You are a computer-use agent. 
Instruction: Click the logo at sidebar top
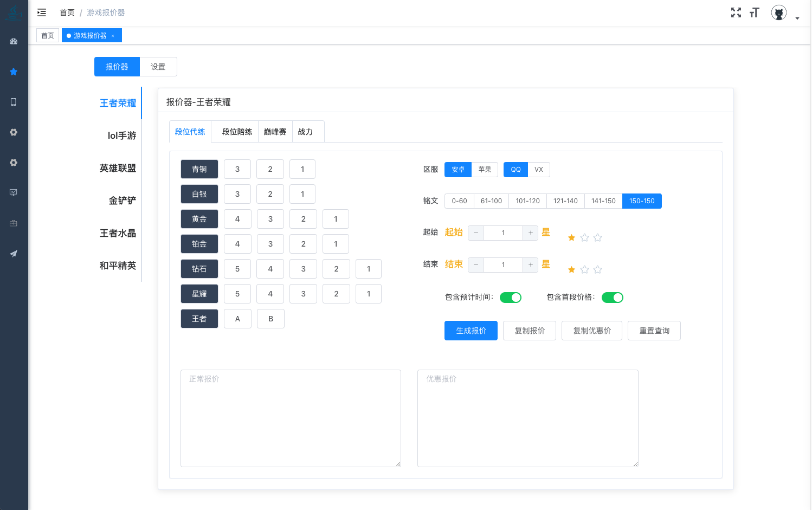(14, 12)
